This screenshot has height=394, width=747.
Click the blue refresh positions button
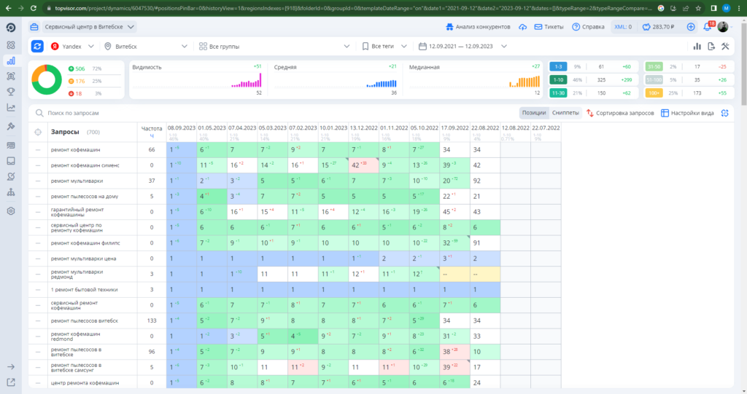pyautogui.click(x=37, y=46)
